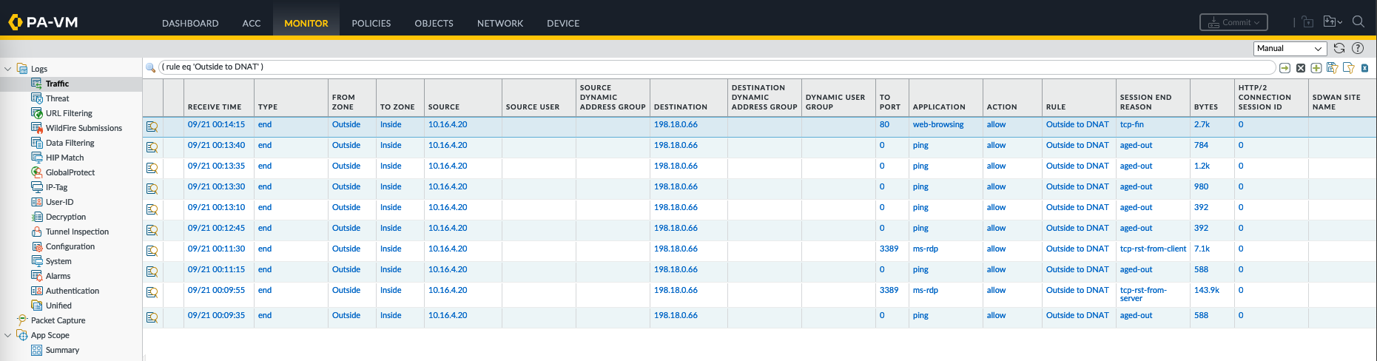Image resolution: width=1377 pixels, height=361 pixels.
Task: Apply the log filter with green arrow
Action: click(x=1285, y=68)
